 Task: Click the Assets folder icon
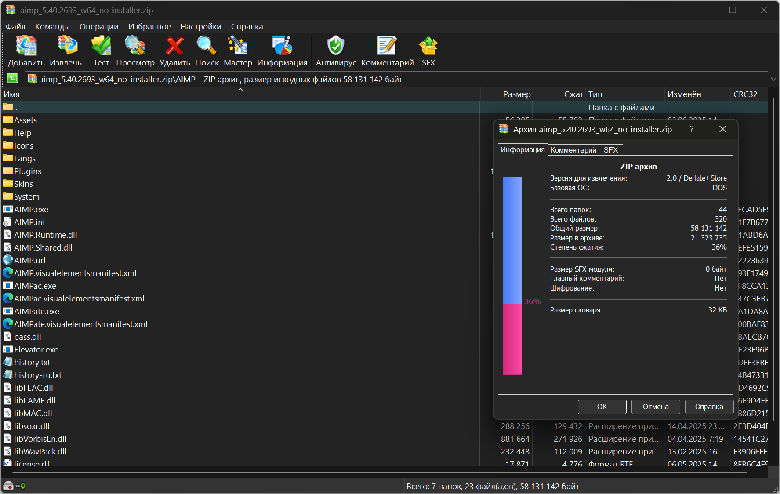click(8, 120)
